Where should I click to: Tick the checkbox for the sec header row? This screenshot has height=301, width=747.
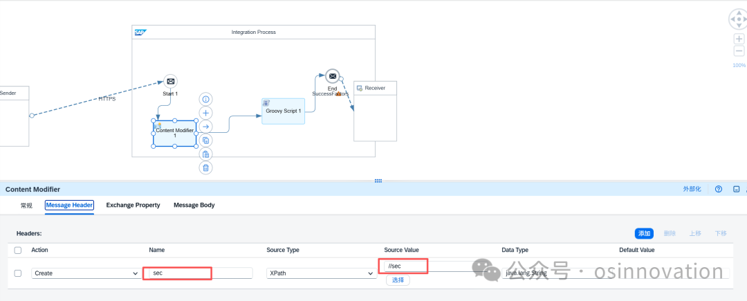pos(17,273)
